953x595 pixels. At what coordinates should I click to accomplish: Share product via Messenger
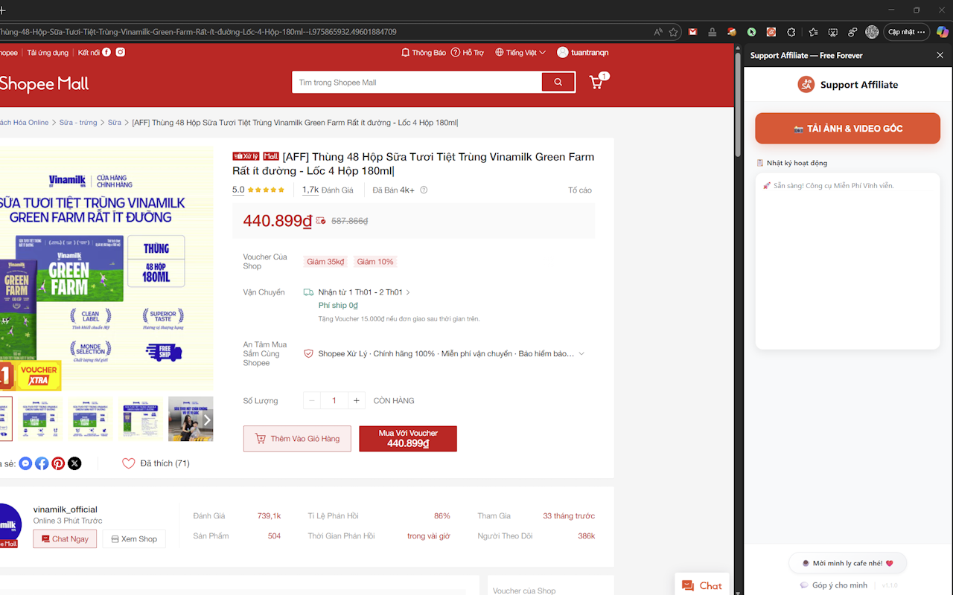point(25,463)
